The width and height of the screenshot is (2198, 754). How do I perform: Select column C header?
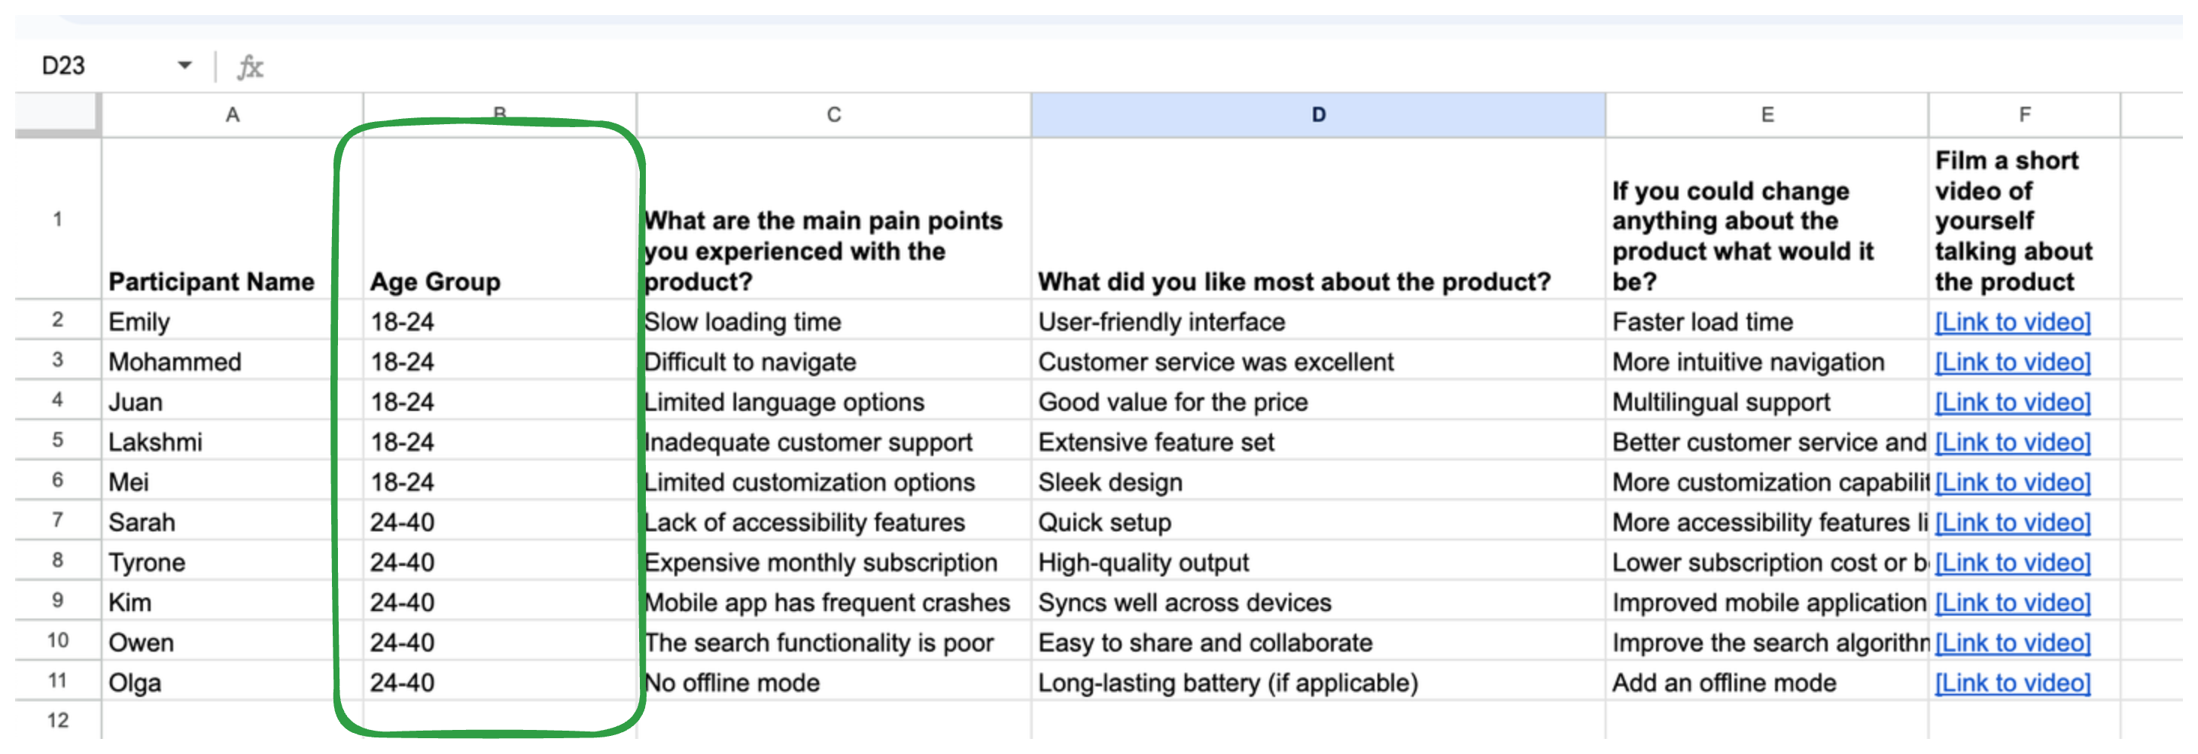coord(833,114)
